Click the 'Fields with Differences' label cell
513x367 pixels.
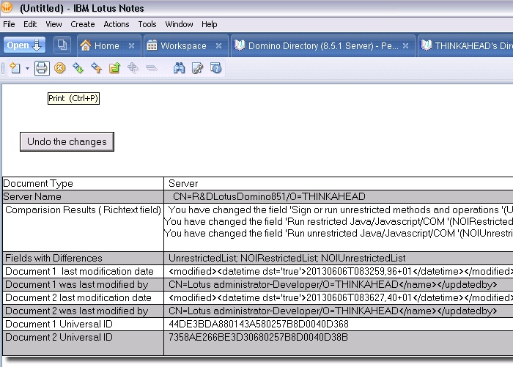coord(83,258)
